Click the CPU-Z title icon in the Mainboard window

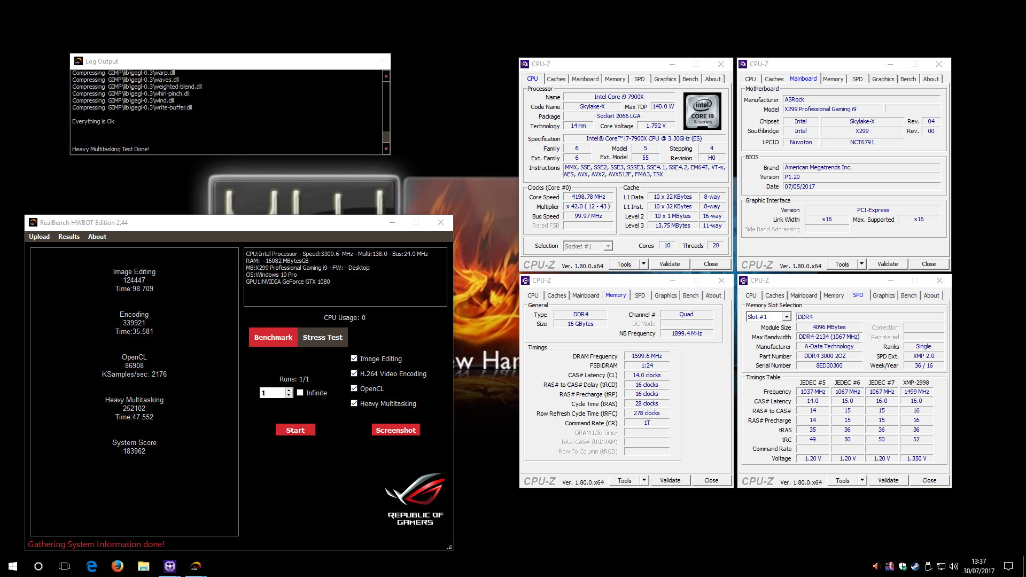[743, 64]
